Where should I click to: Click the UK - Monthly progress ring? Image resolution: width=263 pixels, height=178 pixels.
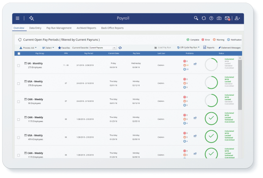(211, 65)
